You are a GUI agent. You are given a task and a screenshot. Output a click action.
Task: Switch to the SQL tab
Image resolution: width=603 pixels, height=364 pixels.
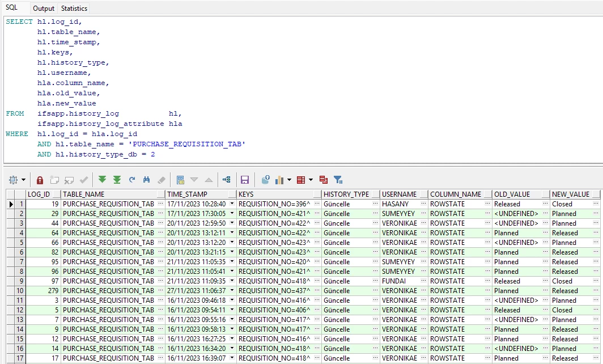click(x=11, y=8)
